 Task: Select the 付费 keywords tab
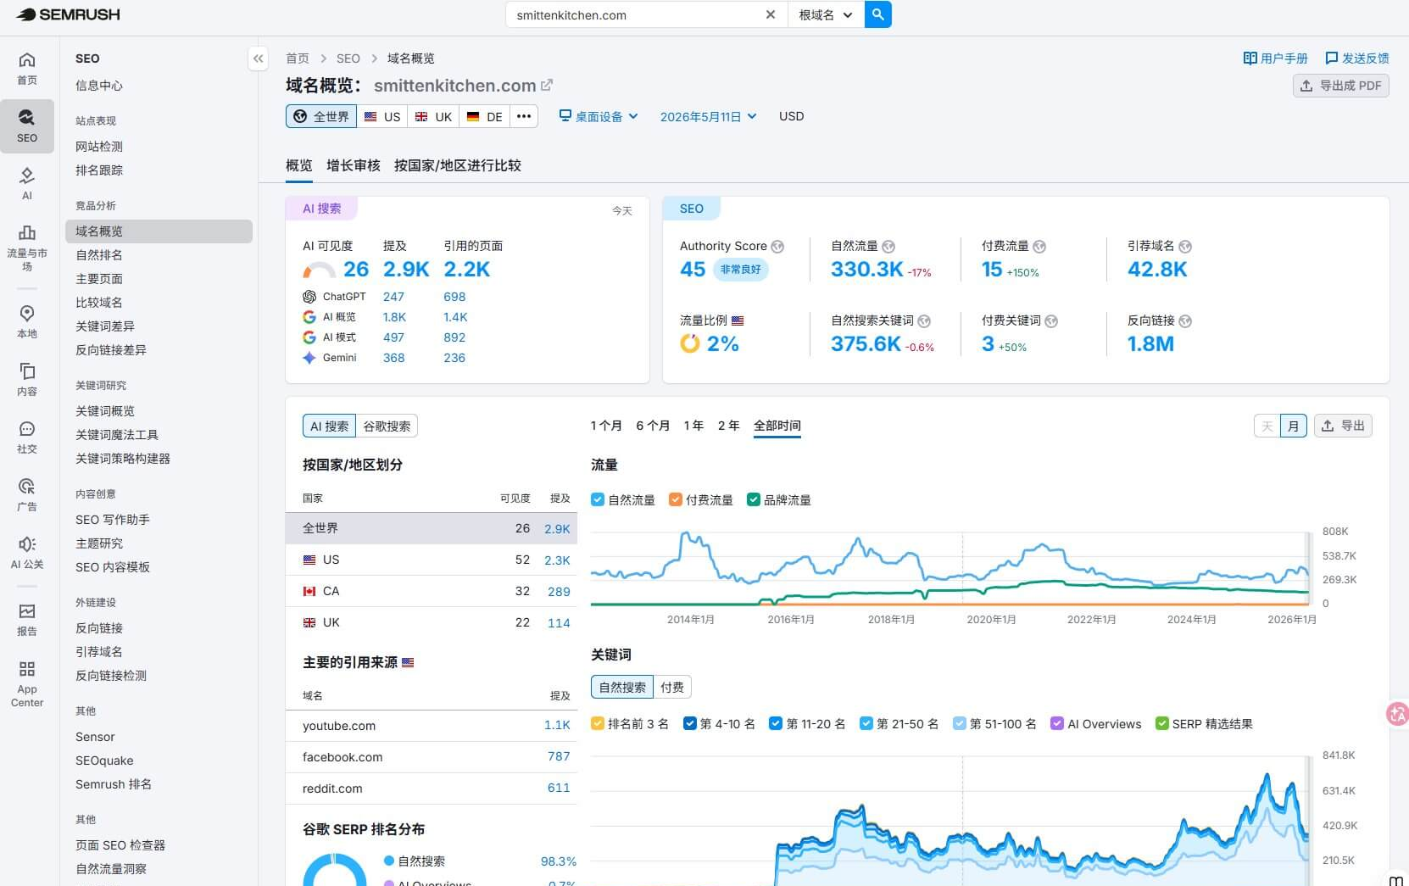click(x=672, y=687)
